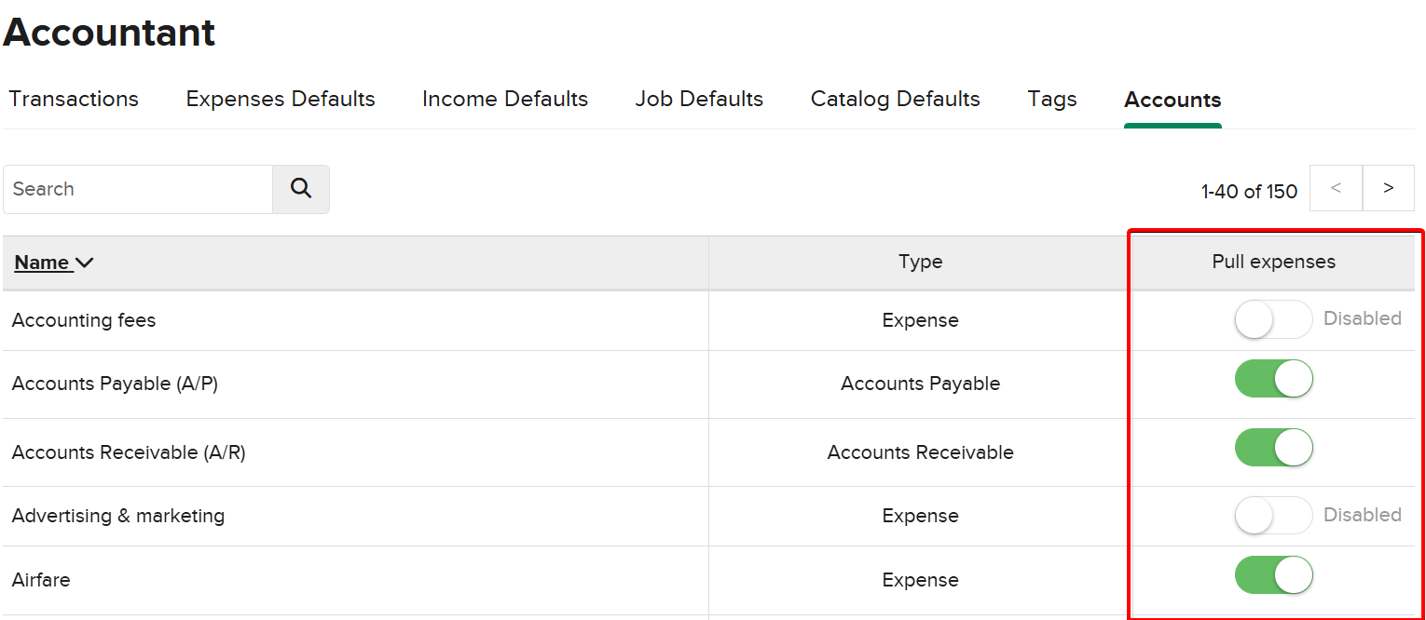Image resolution: width=1426 pixels, height=620 pixels.
Task: Click the search magnifier icon button
Action: point(300,189)
